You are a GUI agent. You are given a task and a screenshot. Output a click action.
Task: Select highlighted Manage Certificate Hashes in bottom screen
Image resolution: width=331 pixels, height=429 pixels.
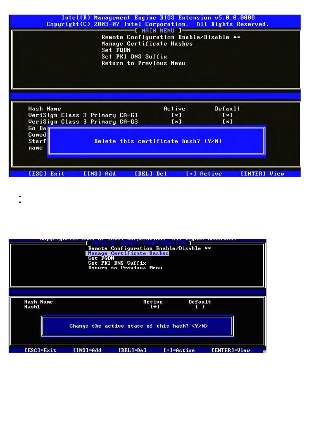(x=127, y=254)
